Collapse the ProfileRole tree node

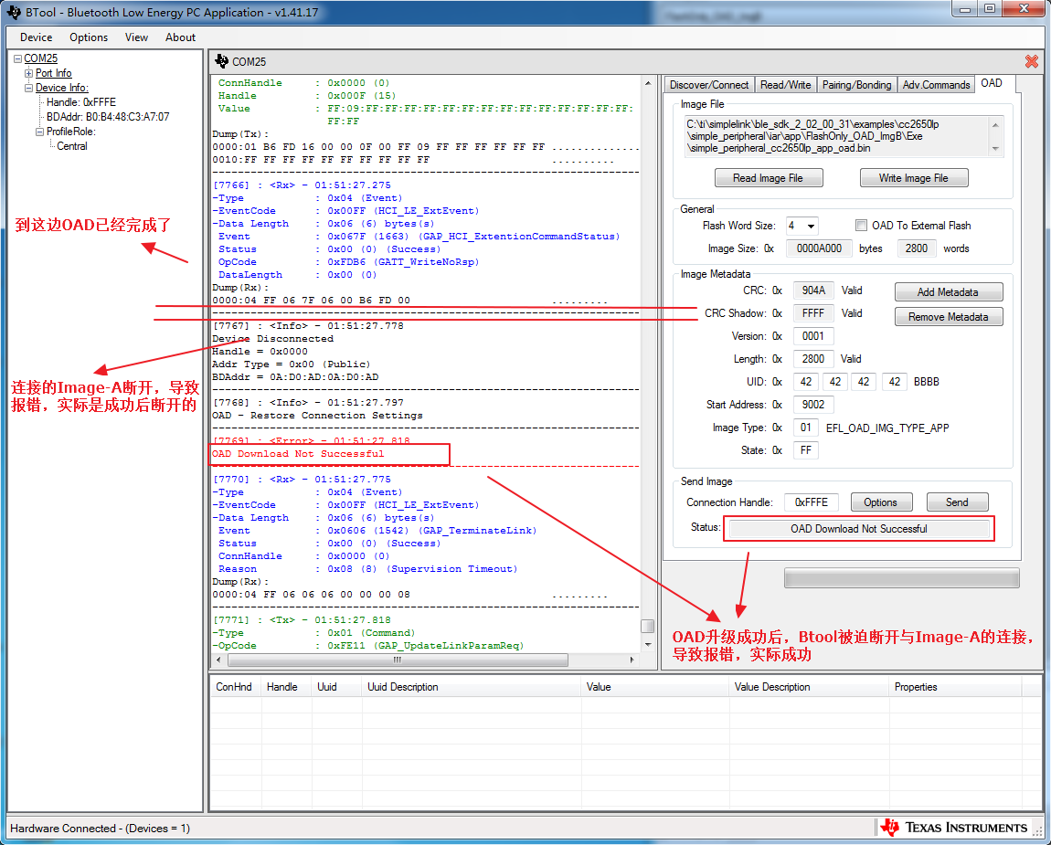coord(39,132)
